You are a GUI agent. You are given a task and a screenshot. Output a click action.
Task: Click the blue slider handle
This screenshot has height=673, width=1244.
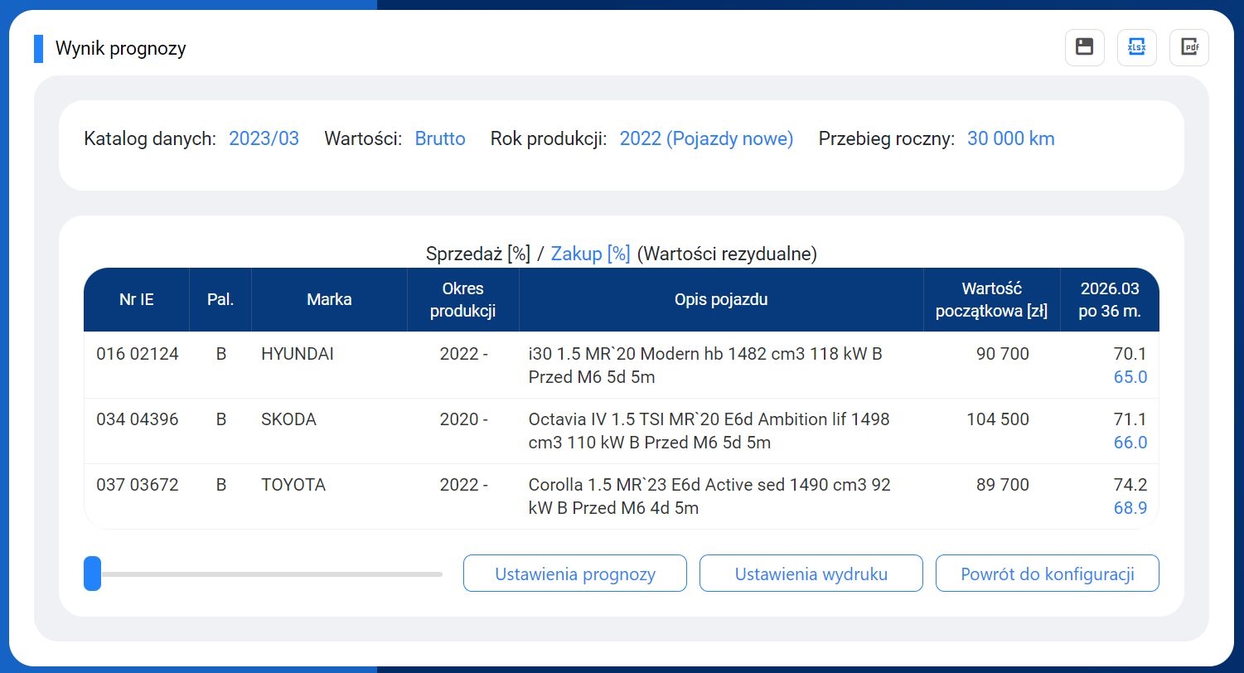92,574
